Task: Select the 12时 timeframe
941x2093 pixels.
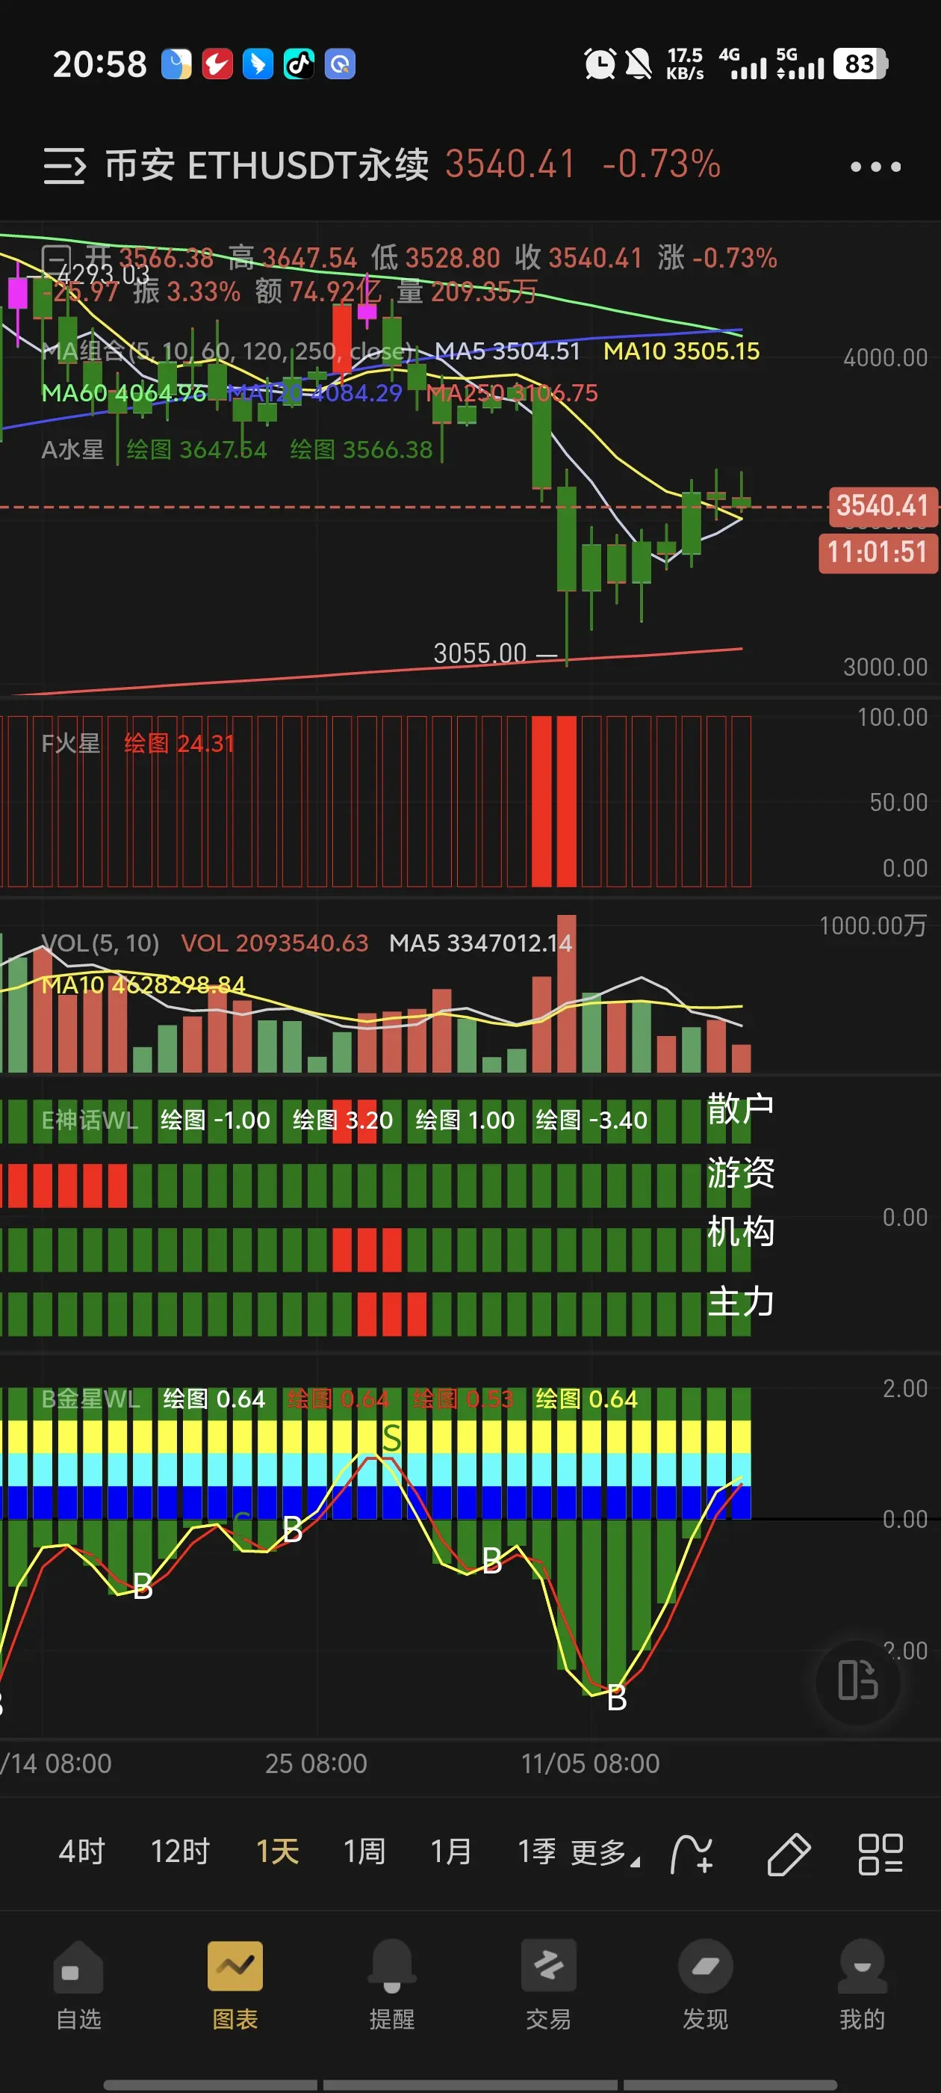Action: click(180, 1852)
